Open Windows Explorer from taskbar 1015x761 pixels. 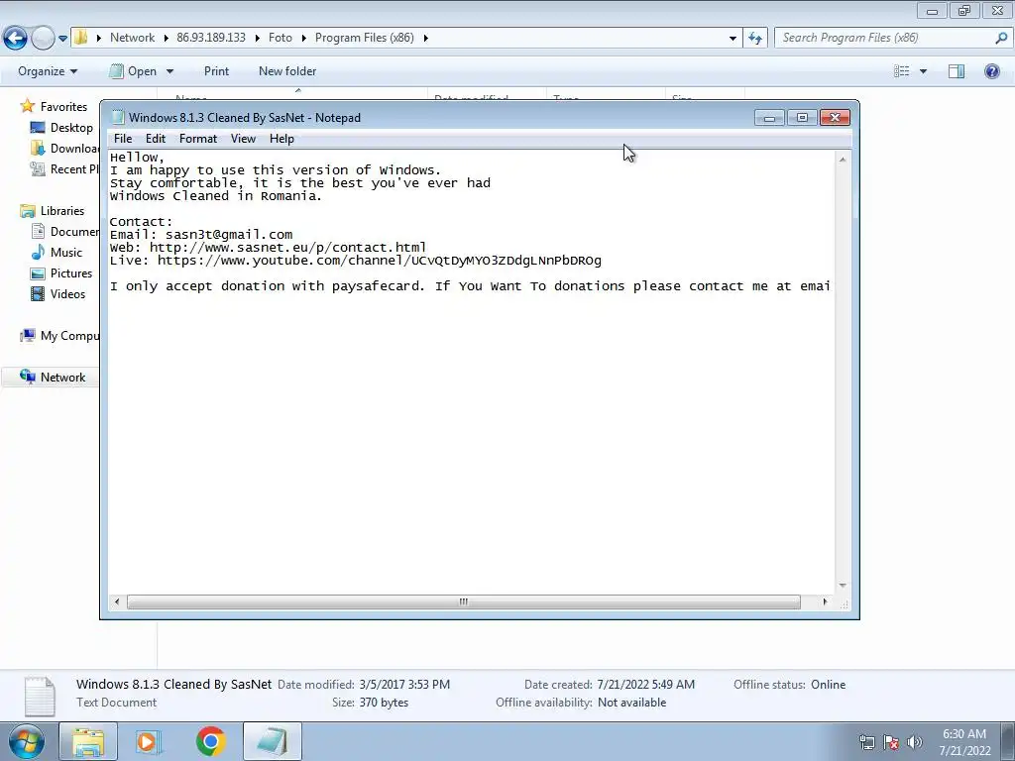88,742
